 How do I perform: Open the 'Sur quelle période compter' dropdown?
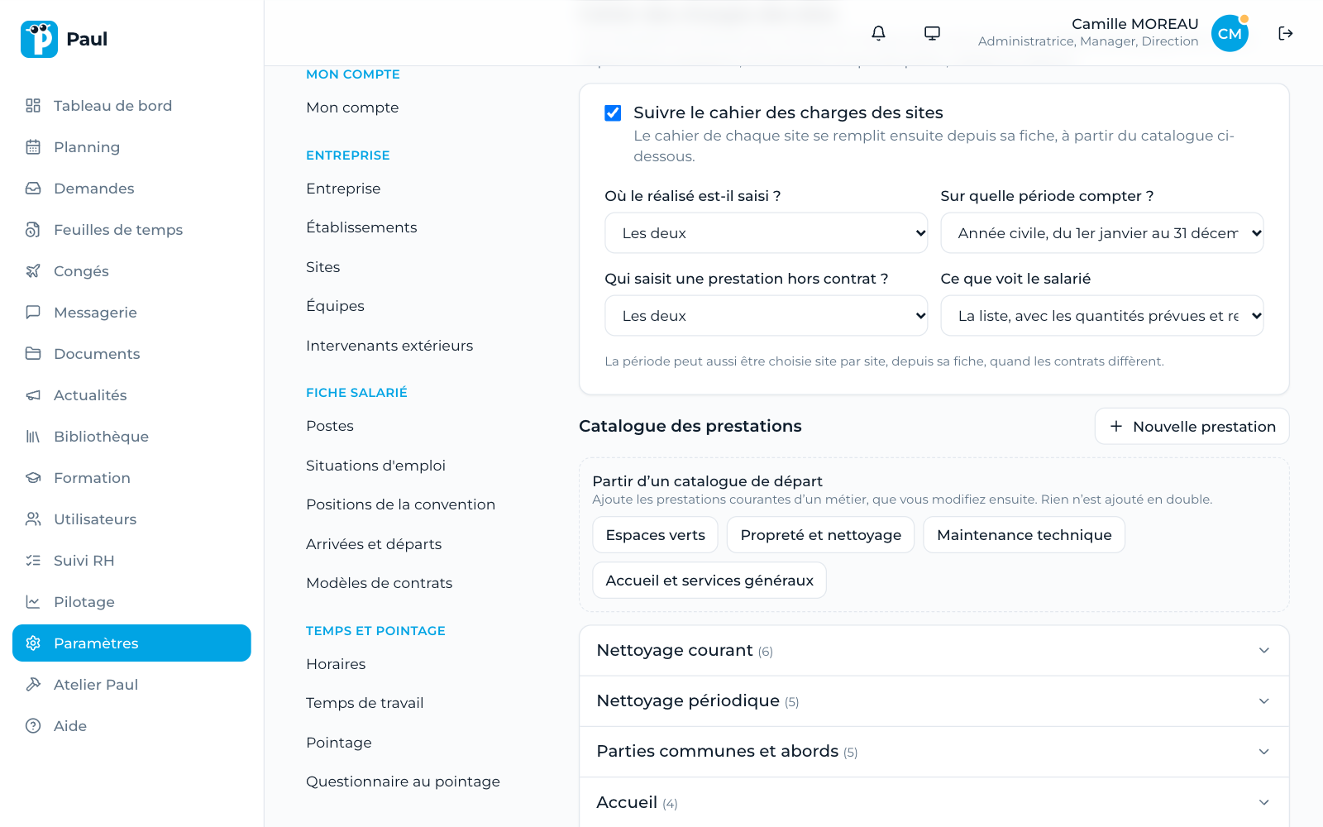point(1102,233)
